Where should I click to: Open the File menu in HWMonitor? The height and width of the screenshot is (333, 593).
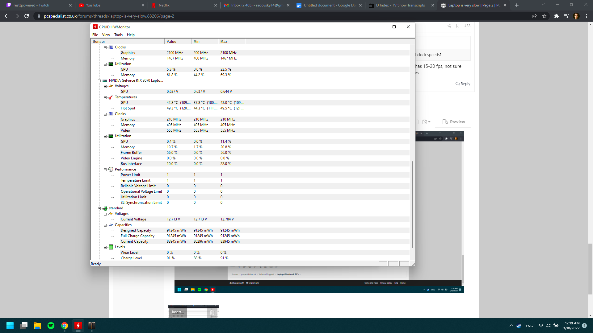coord(95,35)
